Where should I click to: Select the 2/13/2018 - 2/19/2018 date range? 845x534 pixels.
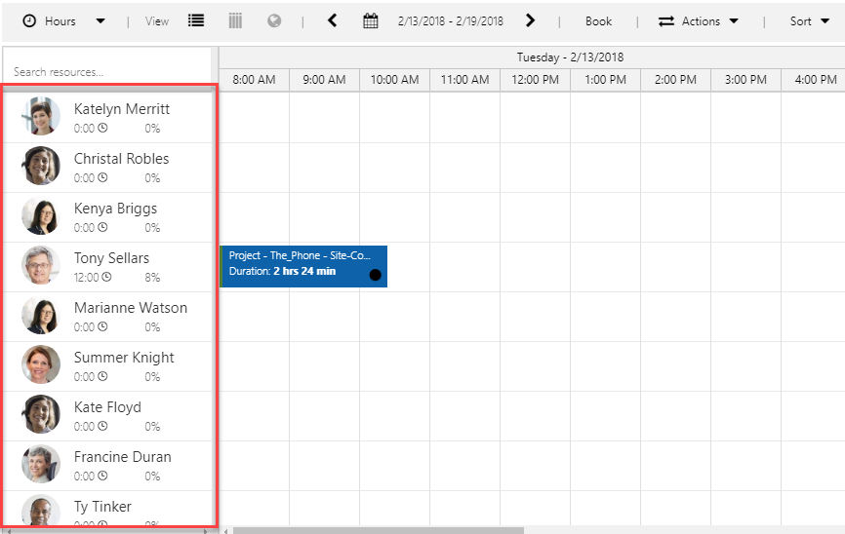tap(450, 20)
